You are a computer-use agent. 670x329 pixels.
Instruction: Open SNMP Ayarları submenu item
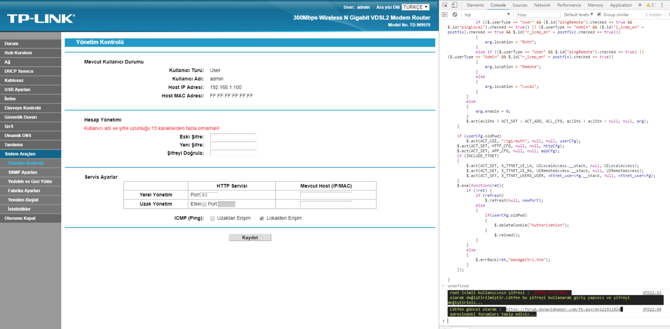(30, 172)
